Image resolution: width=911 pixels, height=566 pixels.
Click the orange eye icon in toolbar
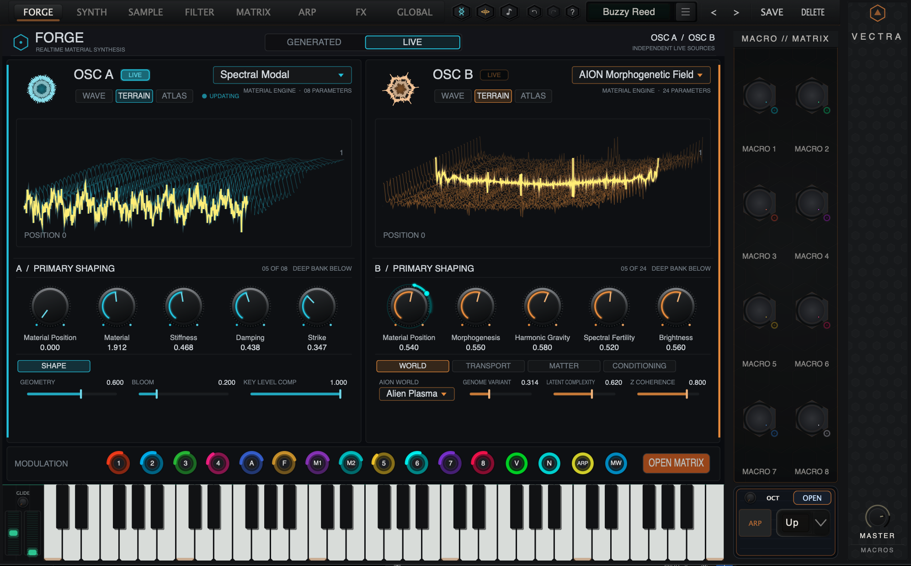485,12
